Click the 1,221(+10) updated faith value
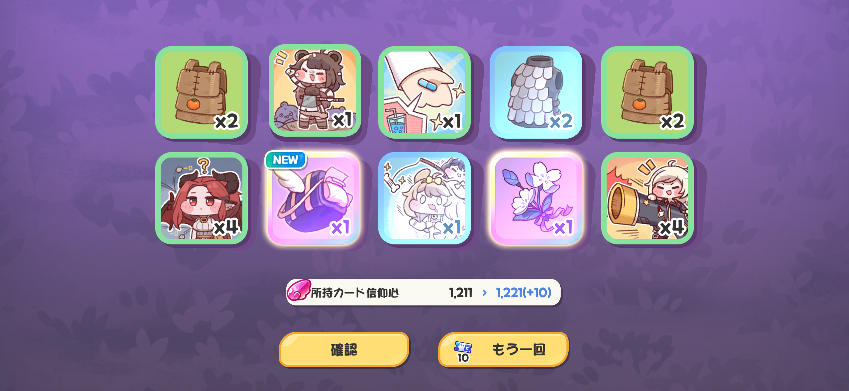The height and width of the screenshot is (391, 849). click(x=524, y=293)
